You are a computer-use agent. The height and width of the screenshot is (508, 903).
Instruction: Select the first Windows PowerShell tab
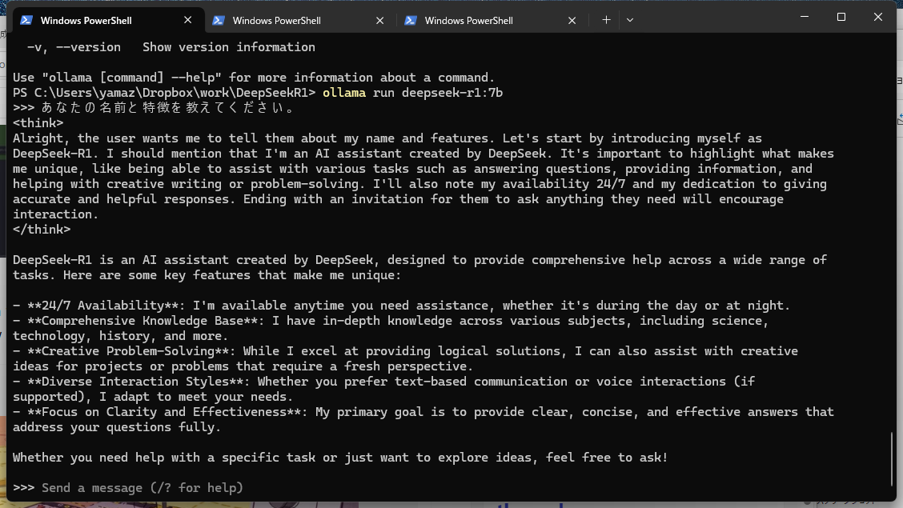tap(107, 20)
